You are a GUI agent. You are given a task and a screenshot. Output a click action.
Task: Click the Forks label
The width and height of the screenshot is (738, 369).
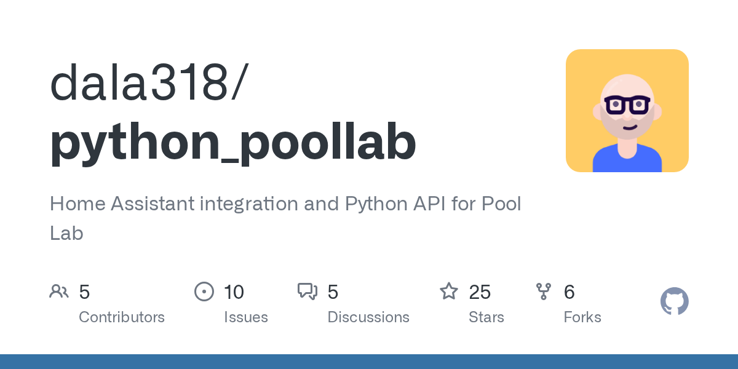point(582,317)
